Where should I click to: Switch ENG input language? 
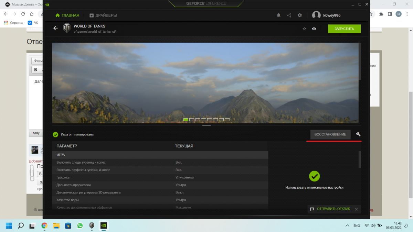click(x=357, y=225)
